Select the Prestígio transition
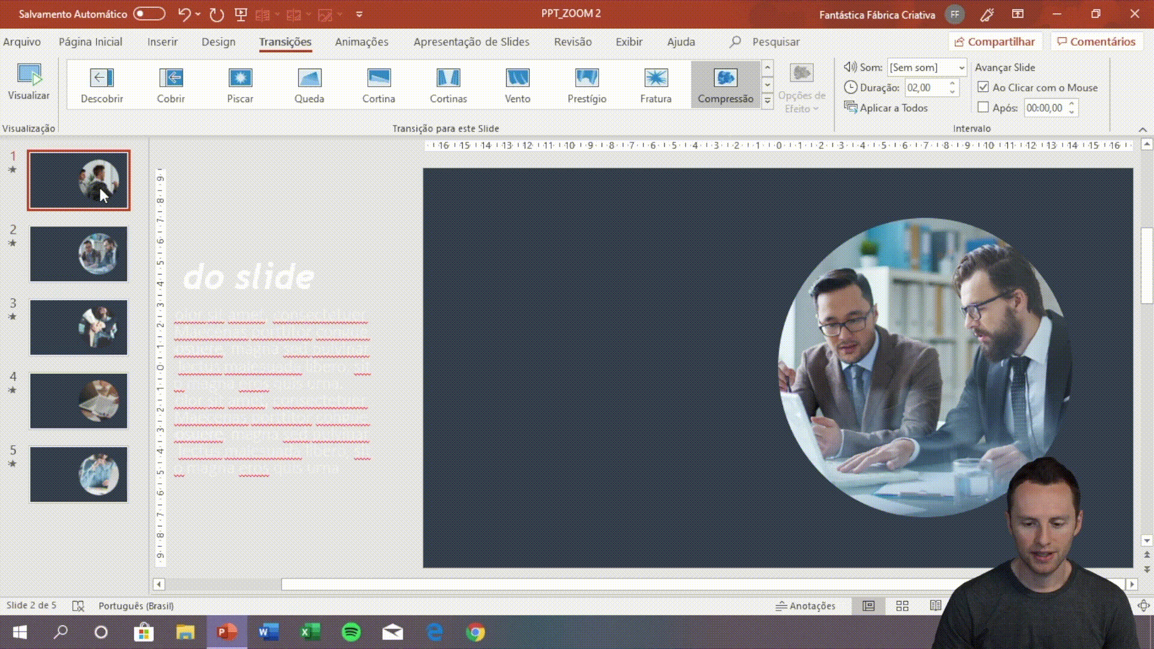This screenshot has width=1154, height=649. pos(587,85)
